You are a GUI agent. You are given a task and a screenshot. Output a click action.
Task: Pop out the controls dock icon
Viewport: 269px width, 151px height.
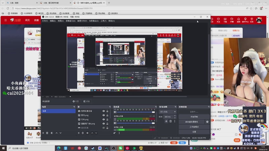[x=209, y=107]
